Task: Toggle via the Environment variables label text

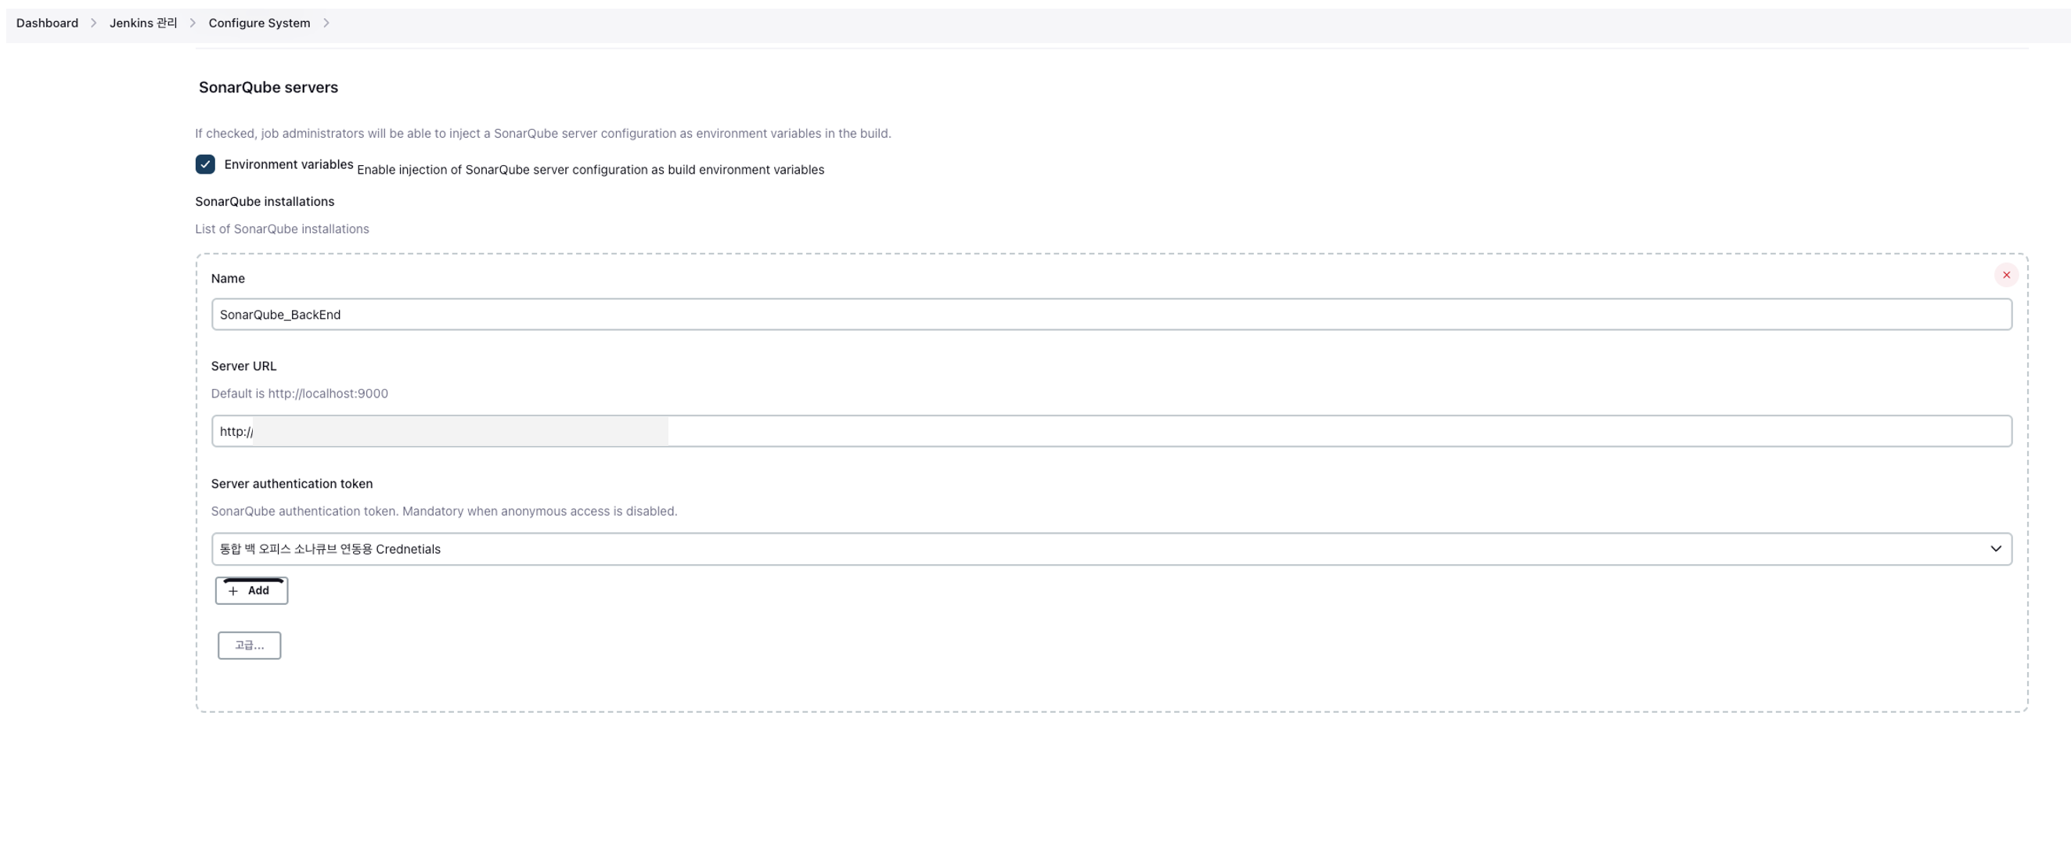Action: tap(288, 164)
